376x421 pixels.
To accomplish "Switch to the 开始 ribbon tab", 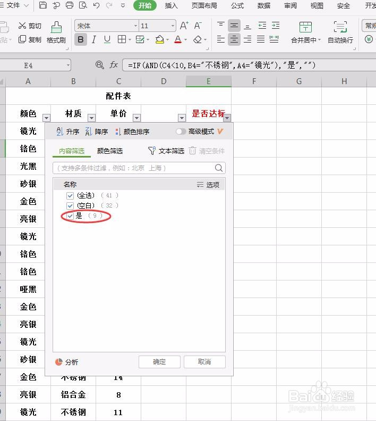I will [145, 5].
